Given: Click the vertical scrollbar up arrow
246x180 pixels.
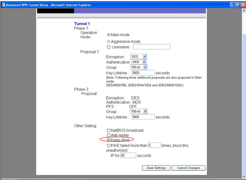Looking at the screenshot, I should [x=244, y=11].
